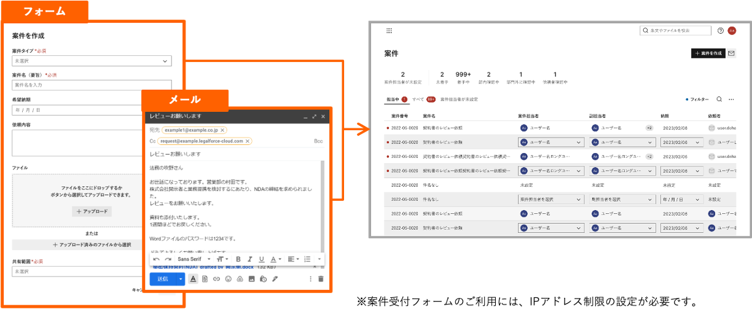Attach a file to the mail

click(205, 279)
